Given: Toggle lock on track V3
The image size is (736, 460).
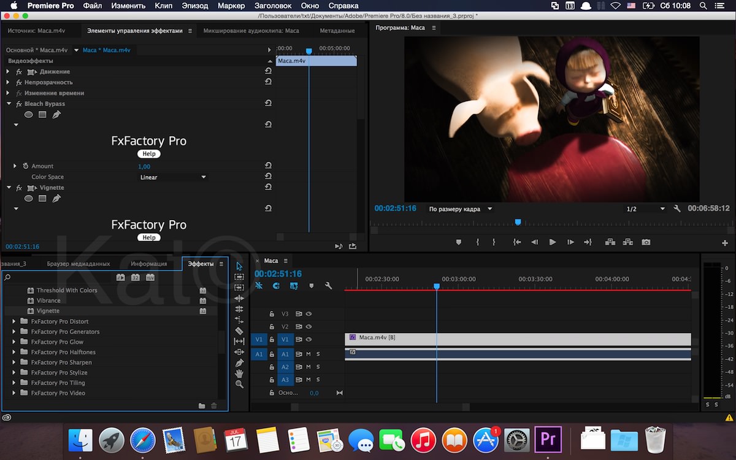Looking at the screenshot, I should tap(272, 313).
